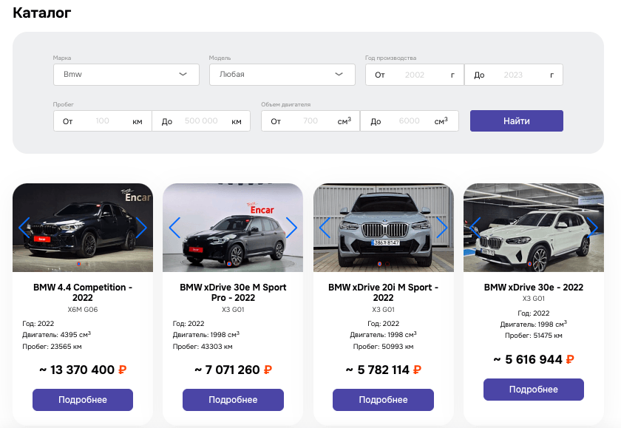Show previous photo of xDrive 30e M Sport Pro
This screenshot has width=621, height=428.
174,228
